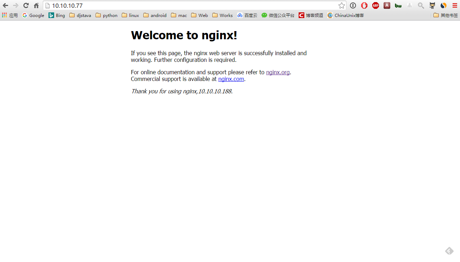Open the AdBlock red hand extension
460x262 pixels.
364,5
